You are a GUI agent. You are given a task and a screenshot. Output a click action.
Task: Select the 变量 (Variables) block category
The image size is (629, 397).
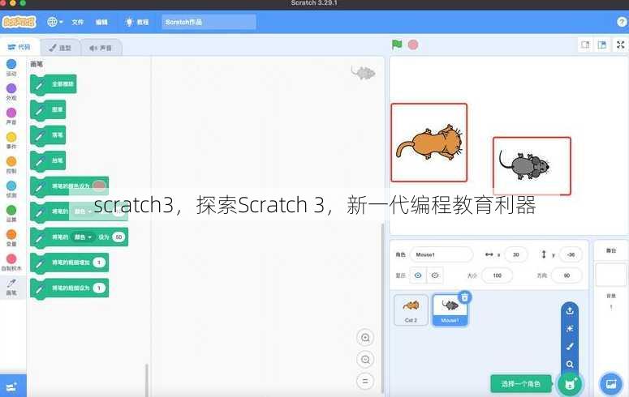tap(11, 237)
